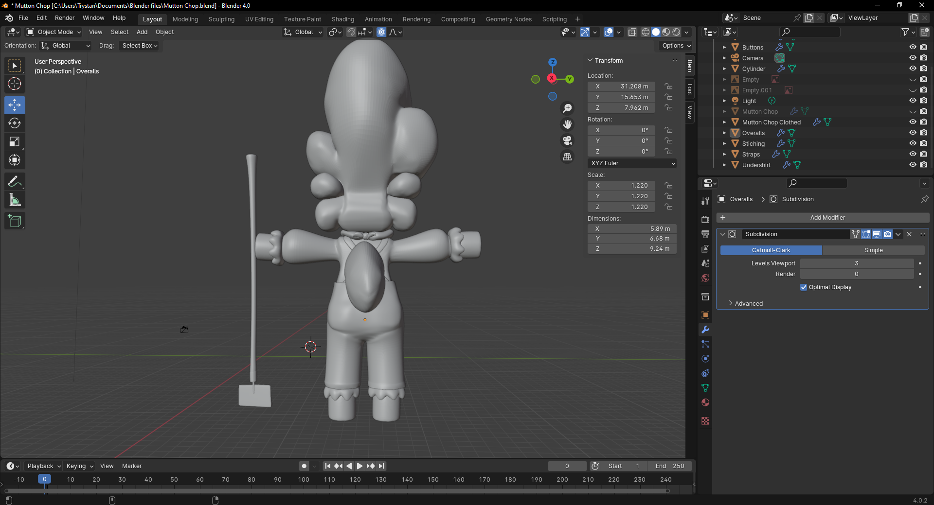Open the Material properties tab
The image size is (934, 505).
point(705,402)
